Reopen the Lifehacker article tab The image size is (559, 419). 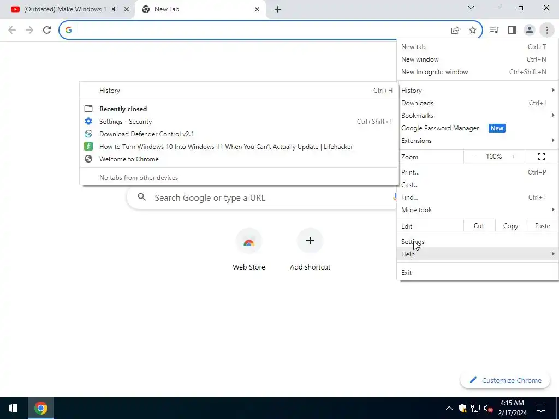(x=239, y=146)
